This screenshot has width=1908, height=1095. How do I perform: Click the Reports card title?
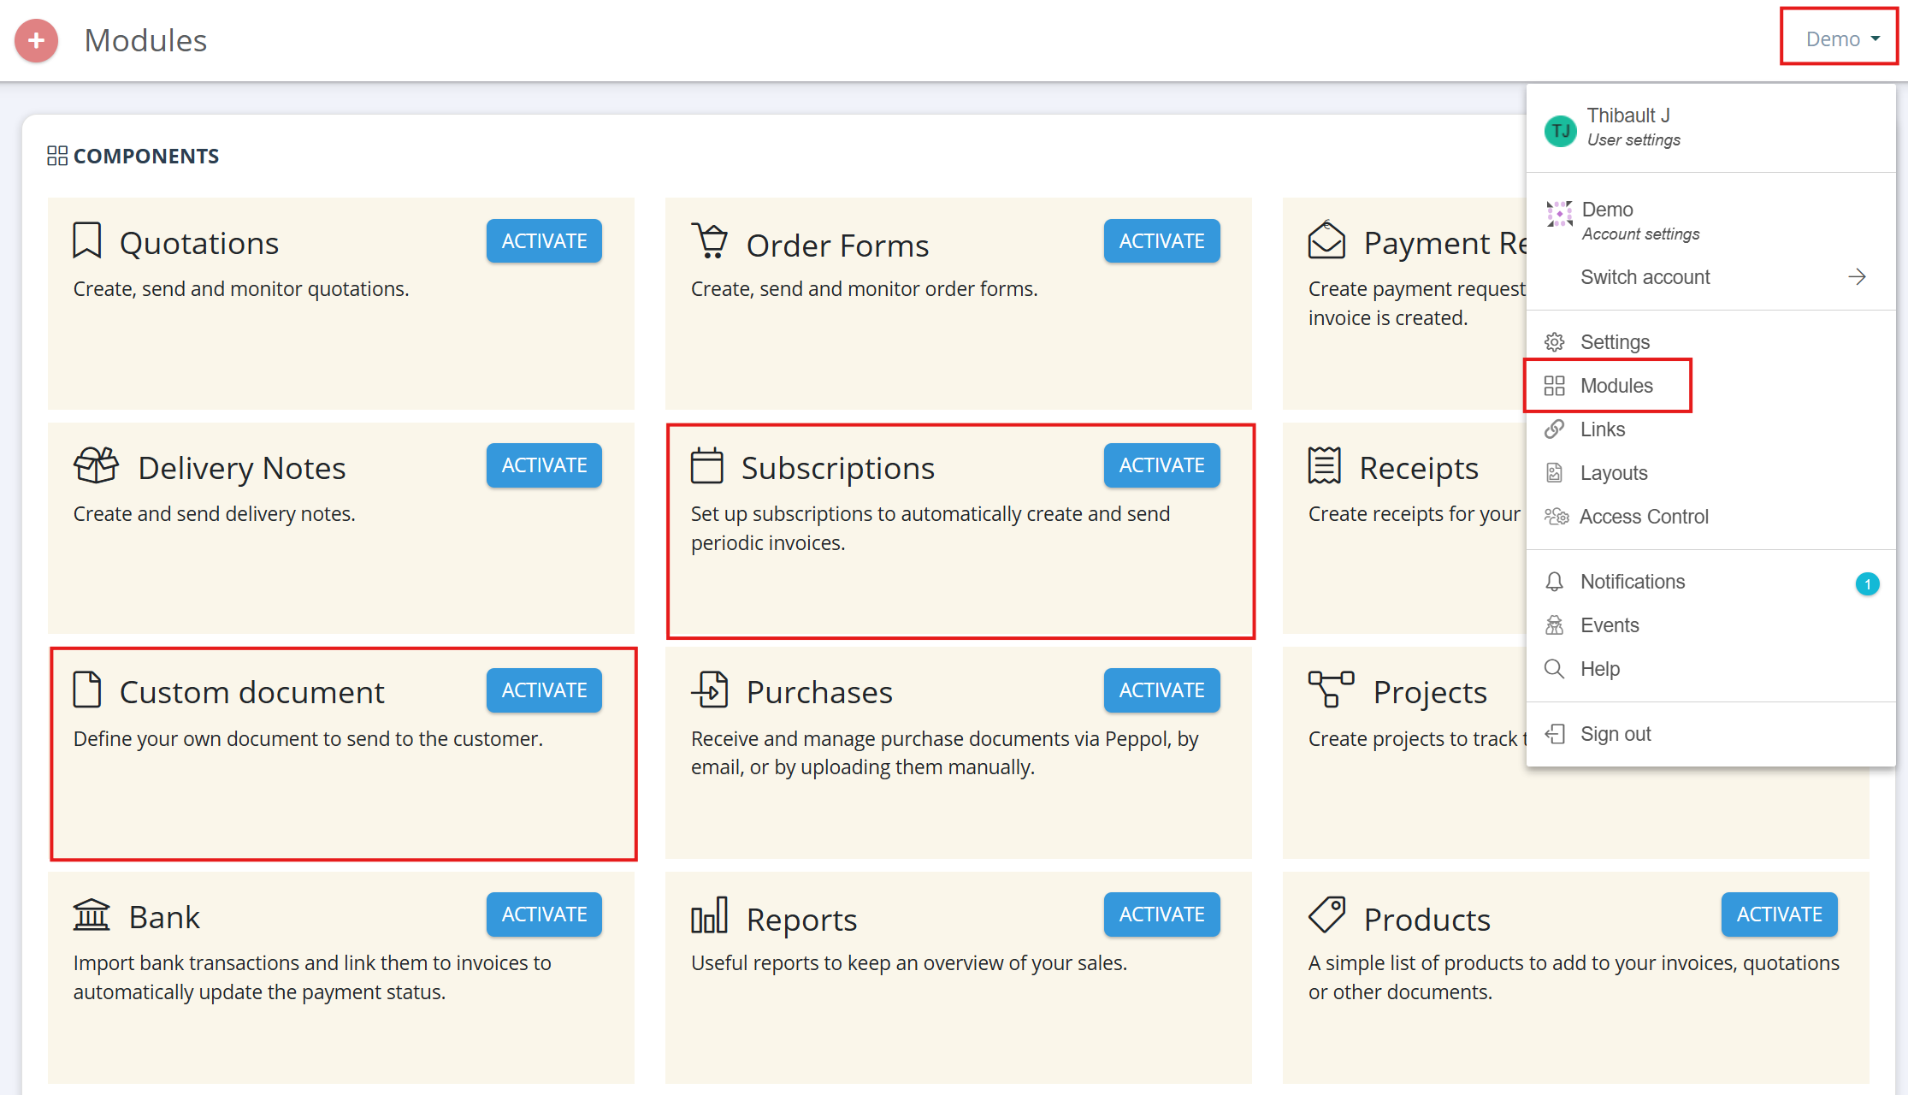(801, 920)
